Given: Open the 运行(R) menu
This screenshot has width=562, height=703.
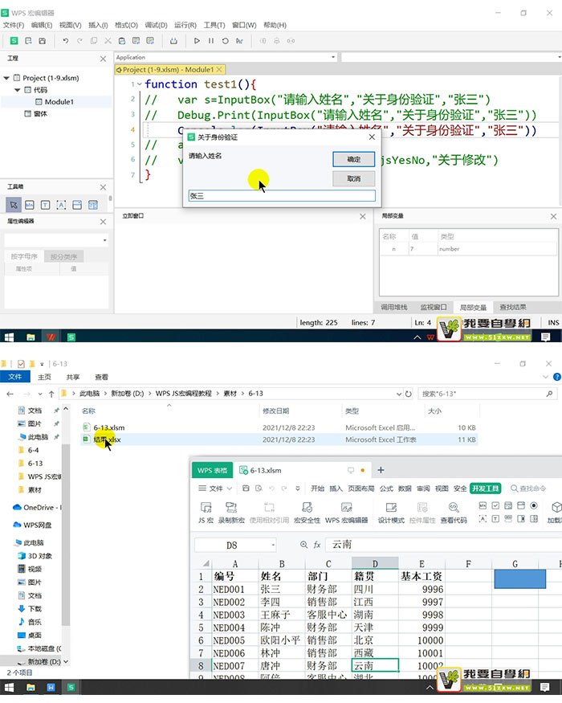Looking at the screenshot, I should tap(185, 25).
